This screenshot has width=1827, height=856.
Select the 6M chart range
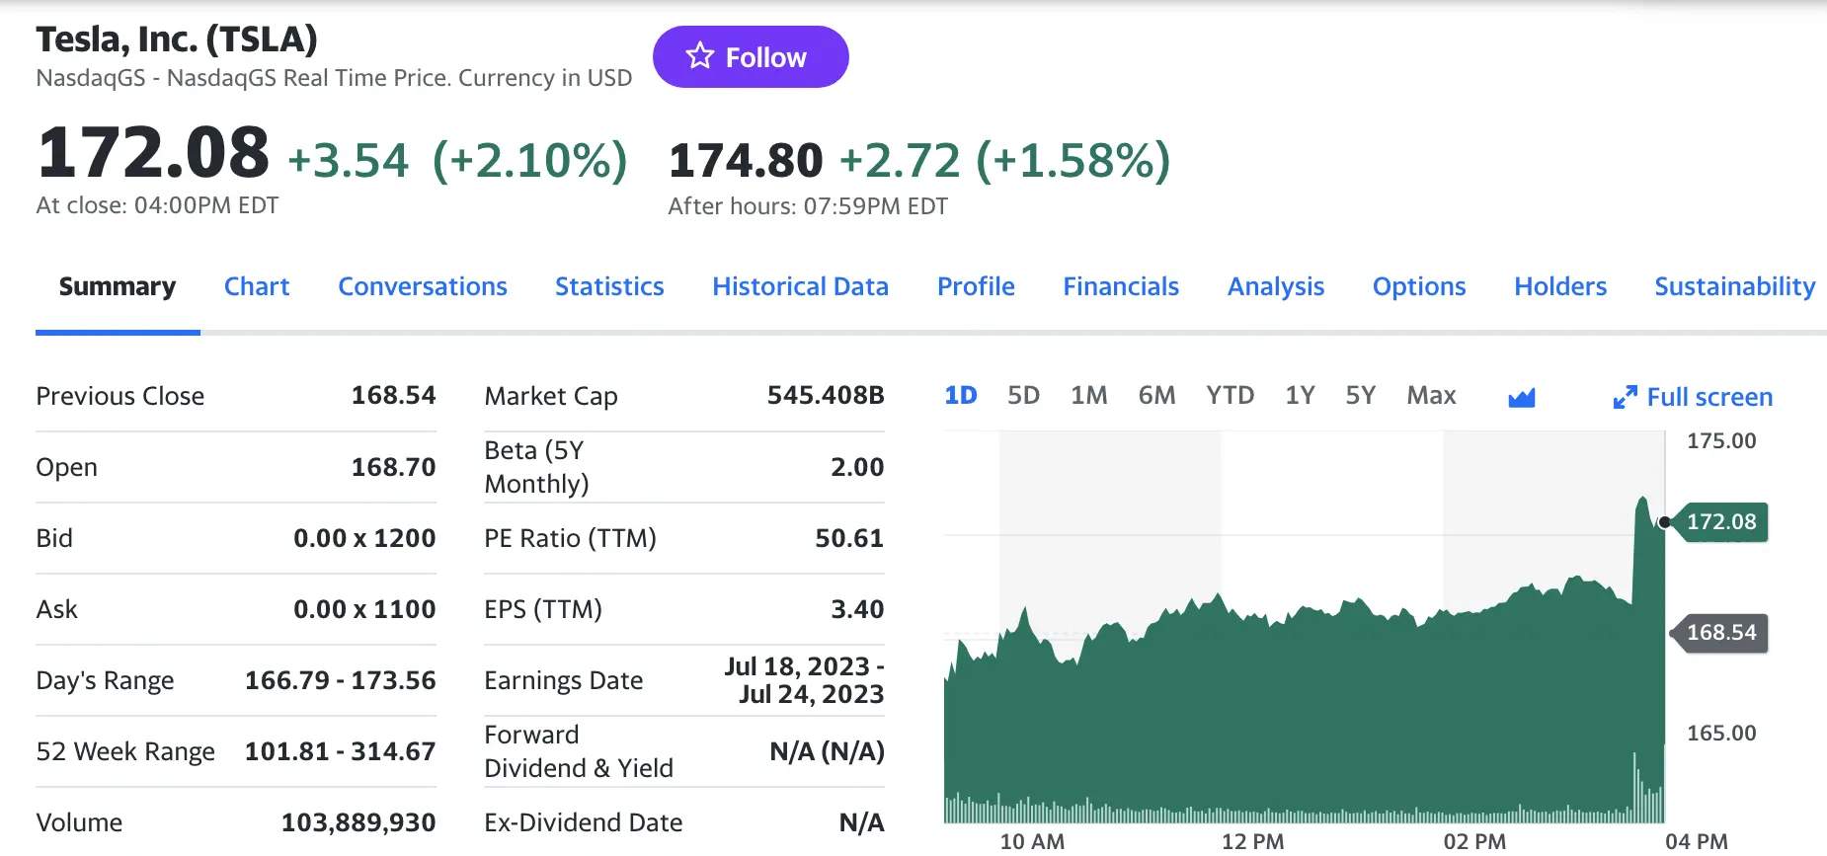coord(1157,396)
